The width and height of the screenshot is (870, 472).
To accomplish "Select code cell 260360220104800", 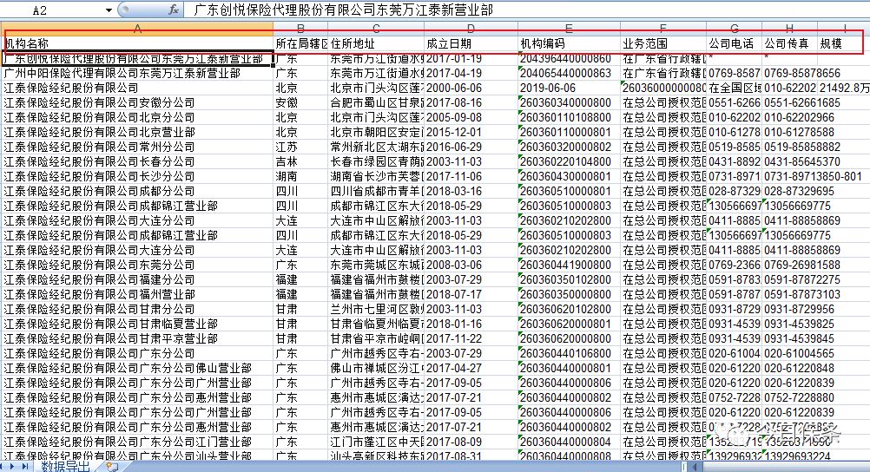I will tap(569, 161).
